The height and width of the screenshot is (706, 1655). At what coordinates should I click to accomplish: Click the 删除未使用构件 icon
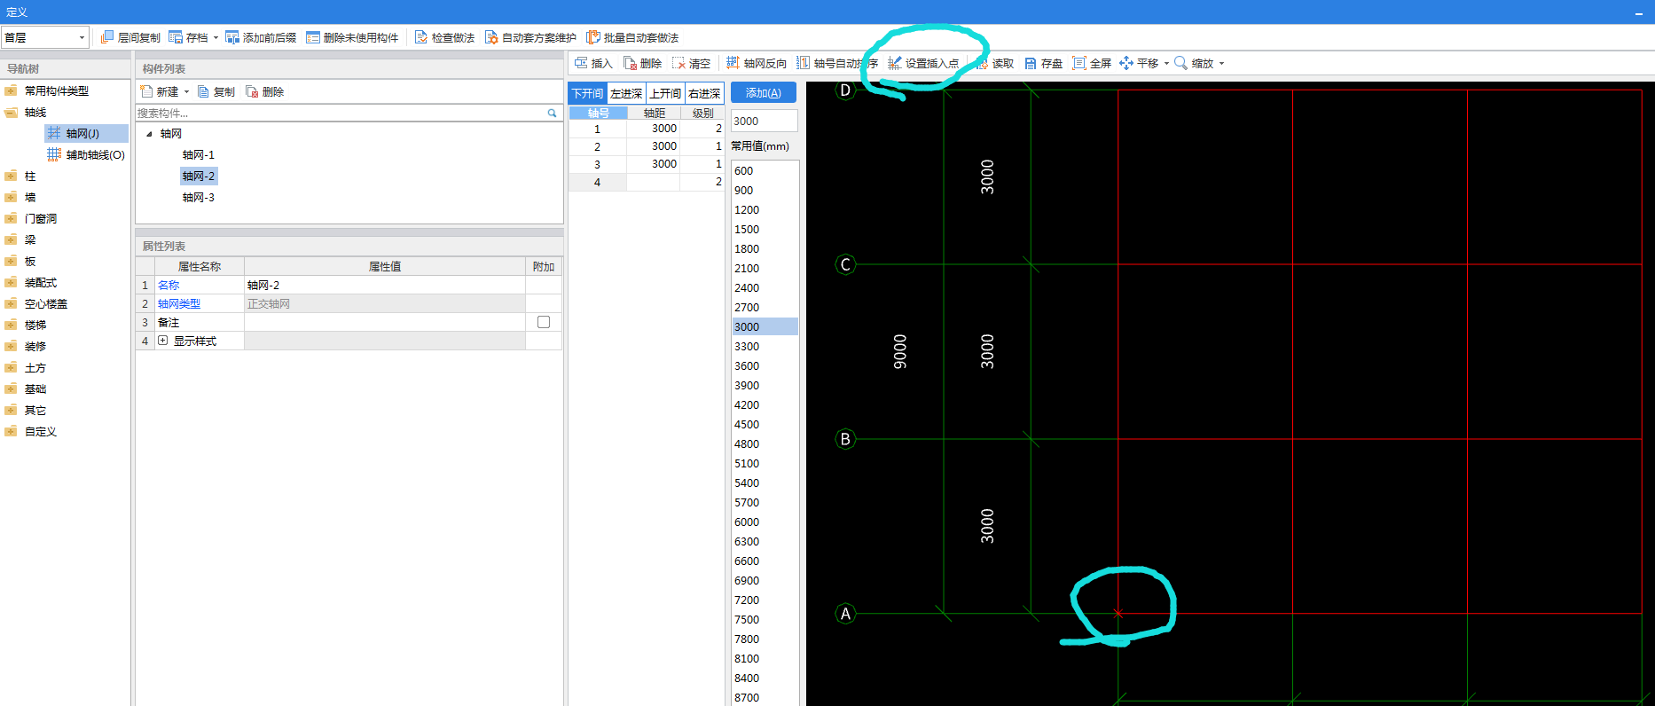click(313, 37)
